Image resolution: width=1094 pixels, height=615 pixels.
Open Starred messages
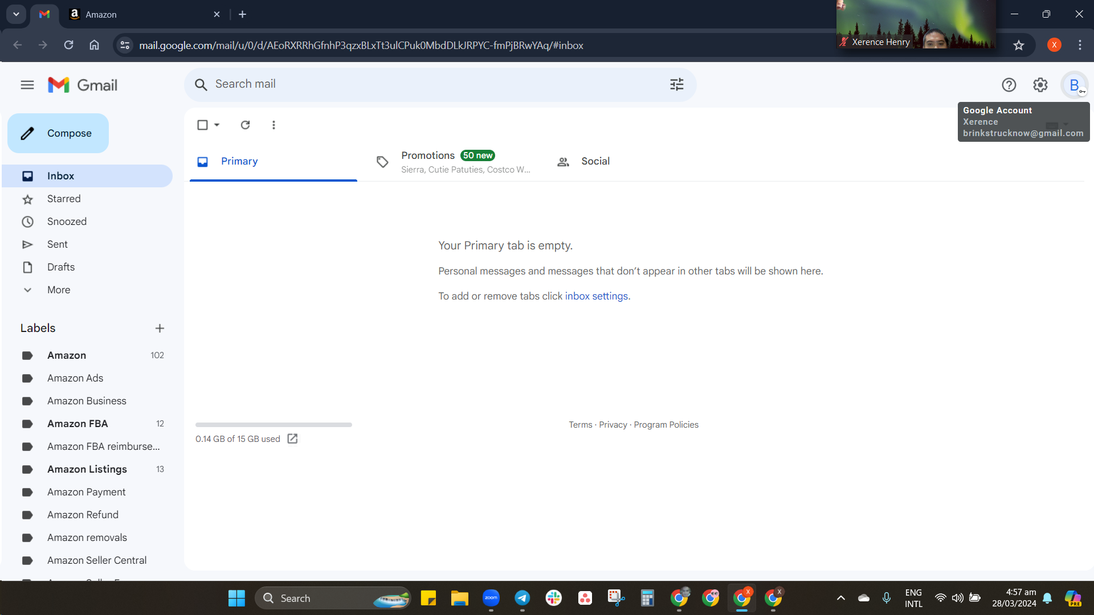(x=87, y=199)
